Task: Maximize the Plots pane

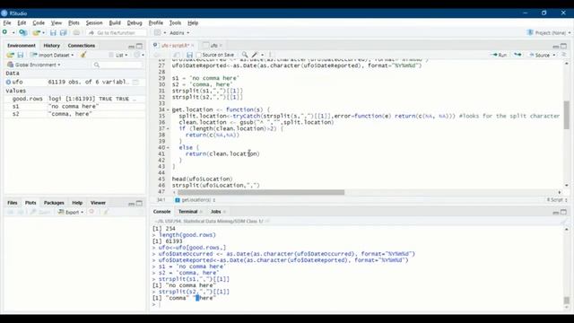Action: pos(139,204)
